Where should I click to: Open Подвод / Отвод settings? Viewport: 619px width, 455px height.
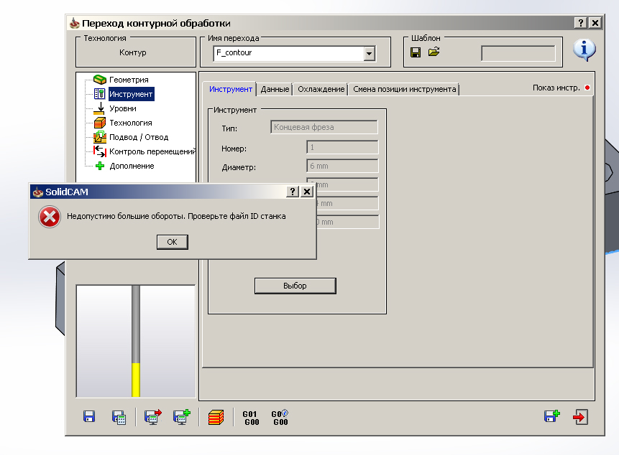pos(139,137)
